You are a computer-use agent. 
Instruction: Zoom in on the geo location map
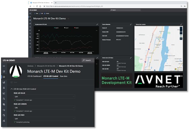click(181, 28)
